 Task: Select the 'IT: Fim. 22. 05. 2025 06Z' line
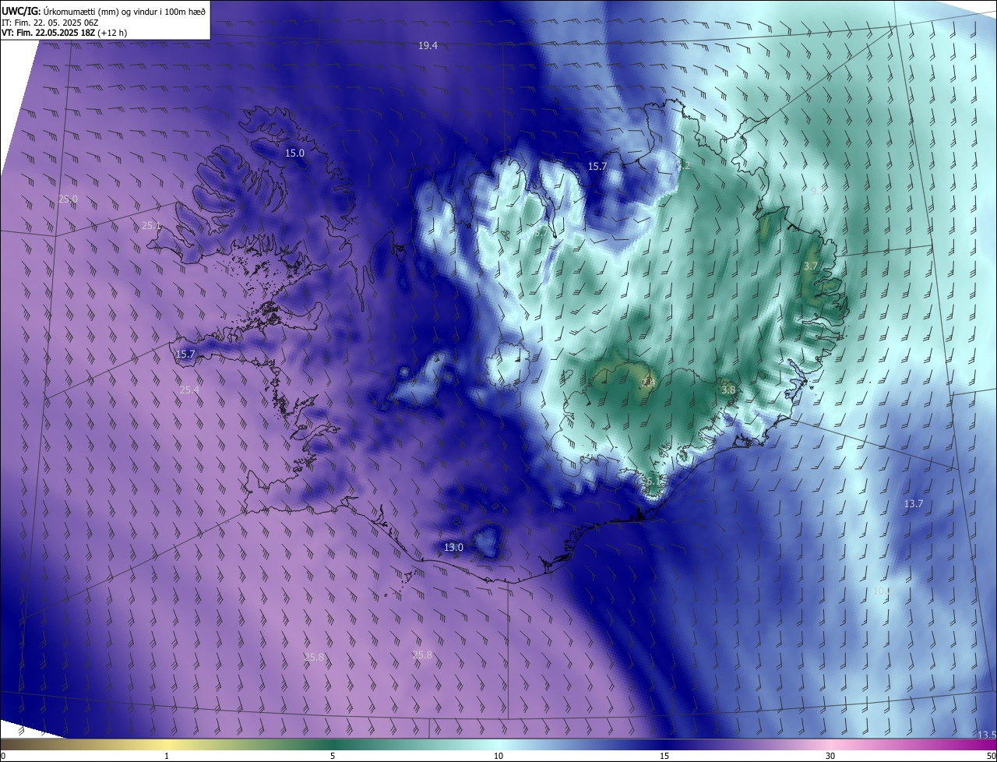[x=50, y=23]
